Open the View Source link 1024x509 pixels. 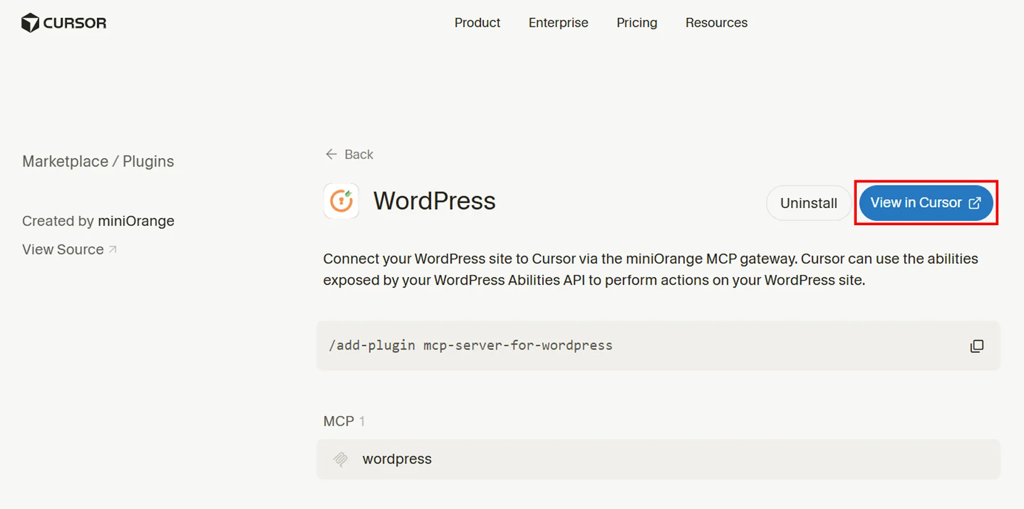(x=69, y=249)
